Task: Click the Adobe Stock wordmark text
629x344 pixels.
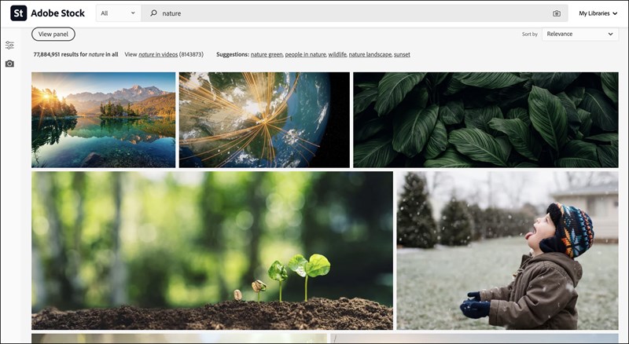Action: tap(57, 13)
